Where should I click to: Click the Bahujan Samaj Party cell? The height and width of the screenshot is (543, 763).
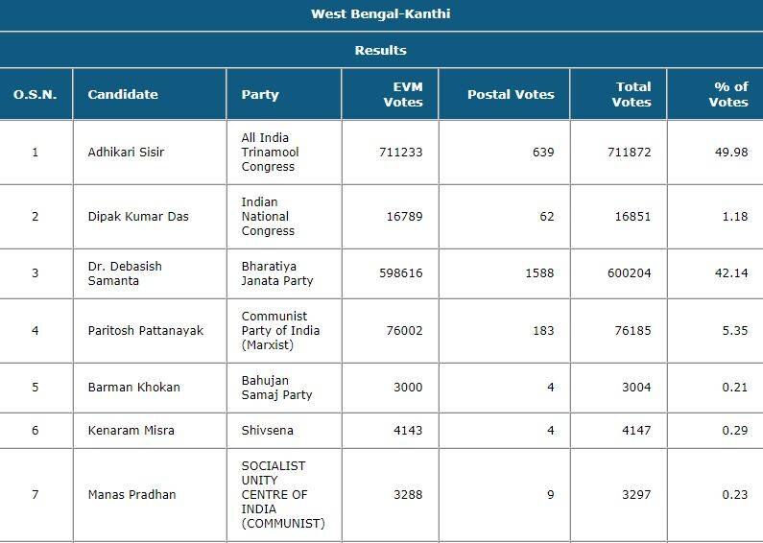[x=276, y=388]
